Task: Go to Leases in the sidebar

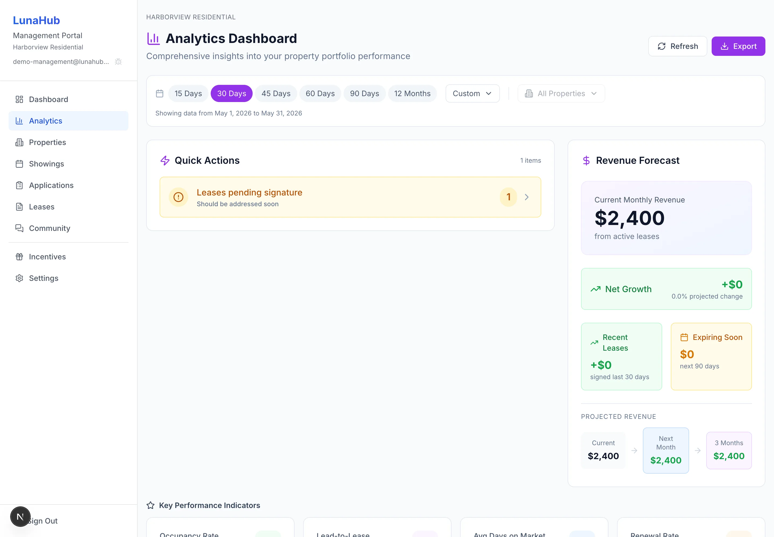Action: 68,206
